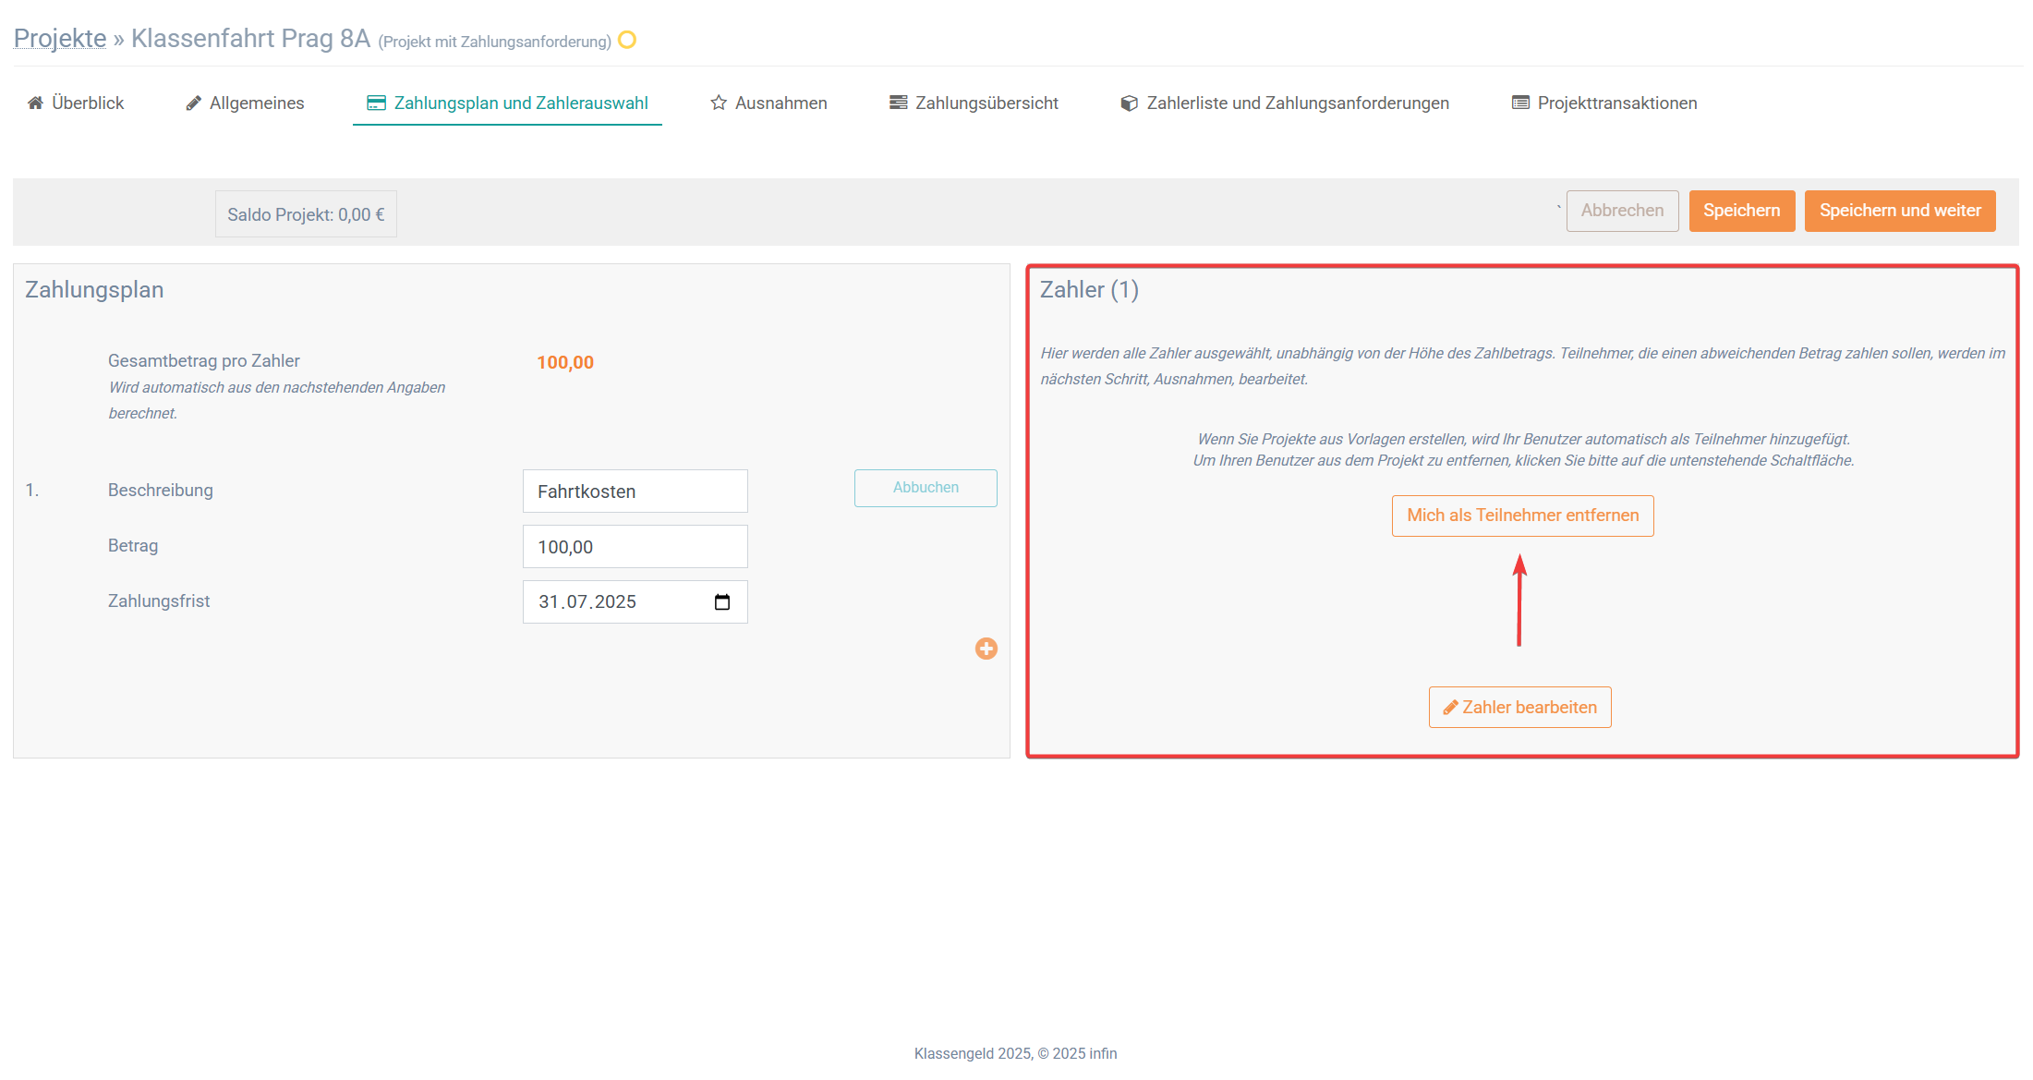Open the Ausnahmen tab
Screen dimensions: 2033x1080
coord(781,103)
